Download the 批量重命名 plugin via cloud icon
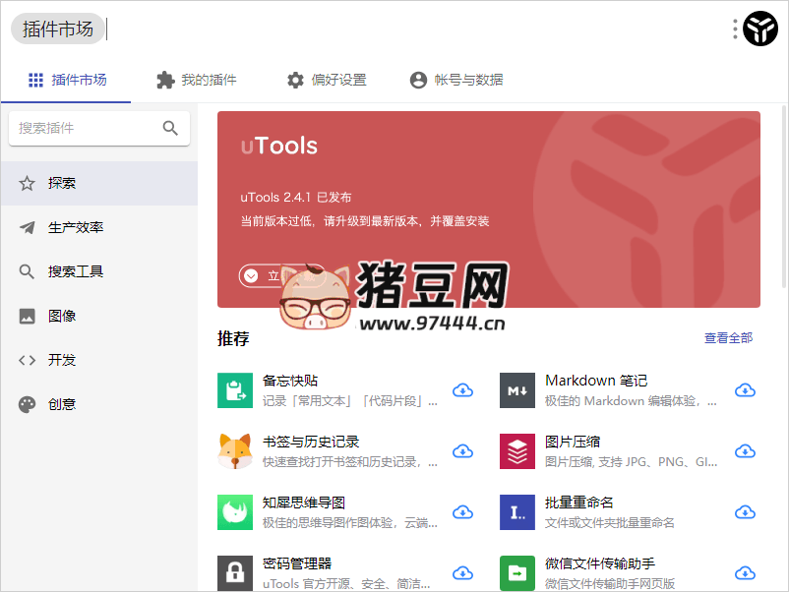Viewport: 789px width, 592px height. (x=745, y=511)
